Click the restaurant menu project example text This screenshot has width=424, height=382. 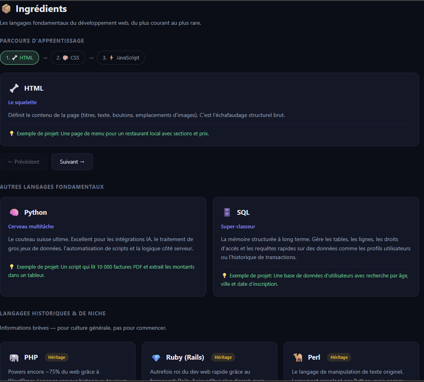109,133
